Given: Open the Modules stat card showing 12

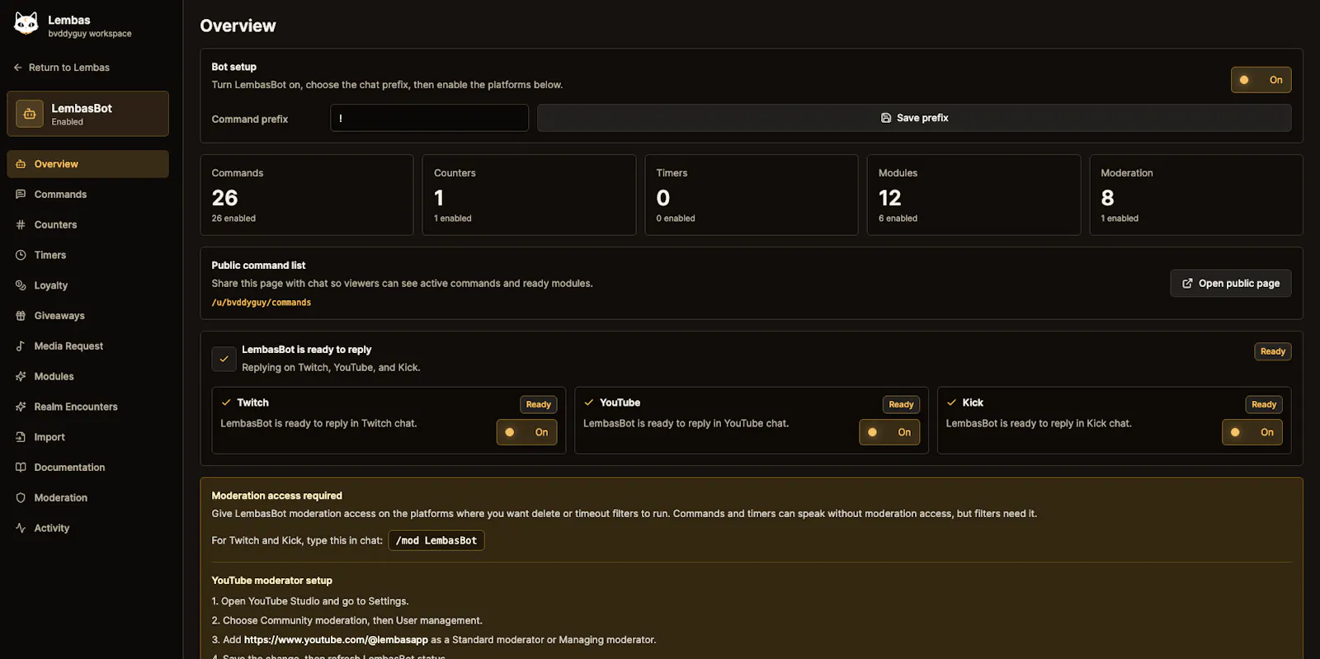Looking at the screenshot, I should tap(973, 195).
